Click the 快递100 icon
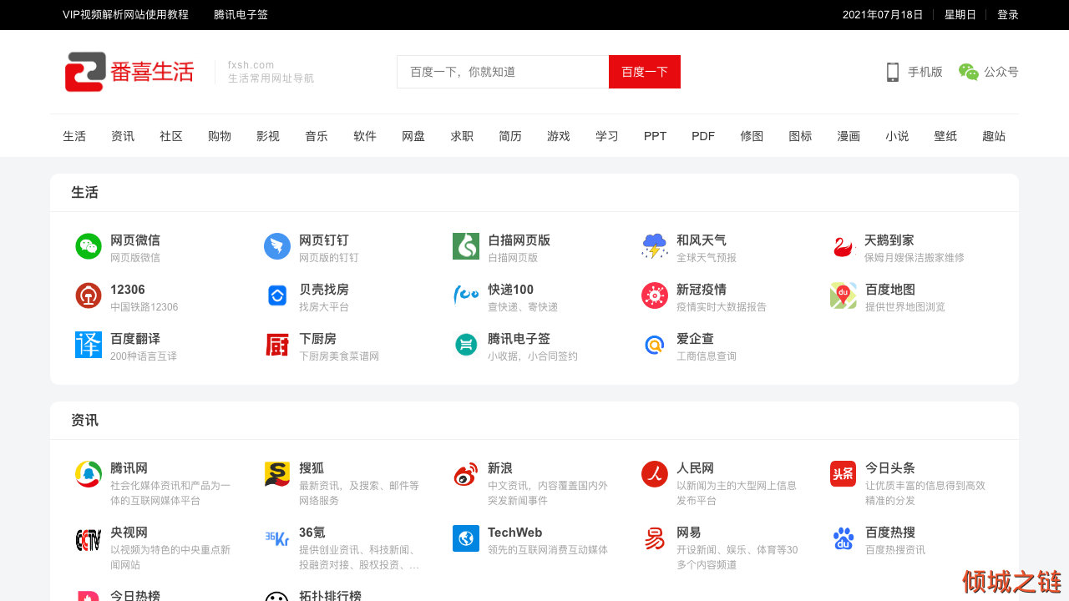The image size is (1069, 601). tap(466, 295)
